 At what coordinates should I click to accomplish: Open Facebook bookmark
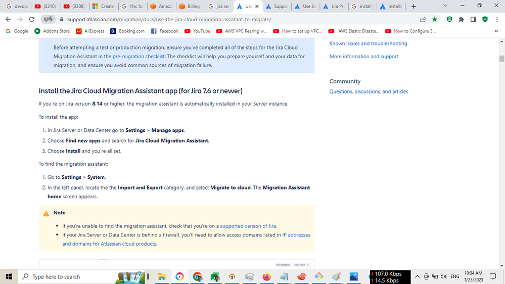click(165, 31)
